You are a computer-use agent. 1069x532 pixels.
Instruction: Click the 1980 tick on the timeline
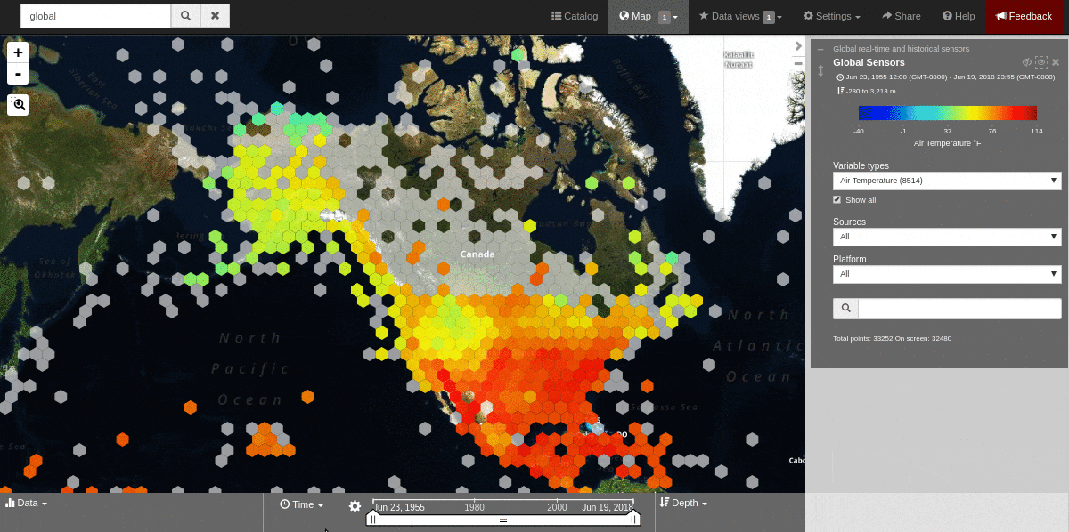(x=474, y=507)
